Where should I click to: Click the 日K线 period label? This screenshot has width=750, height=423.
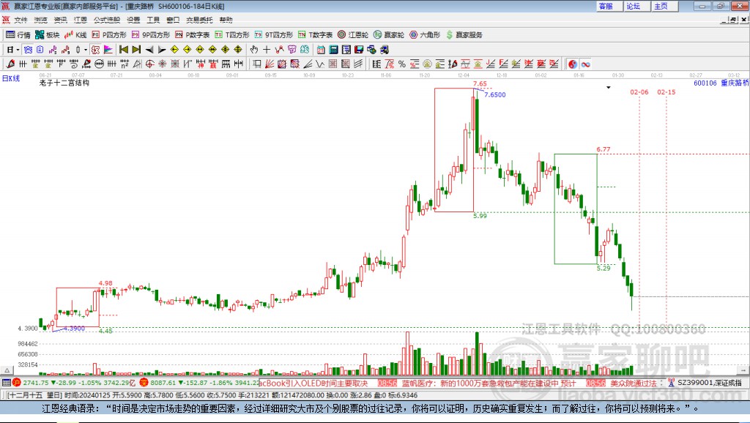11,78
